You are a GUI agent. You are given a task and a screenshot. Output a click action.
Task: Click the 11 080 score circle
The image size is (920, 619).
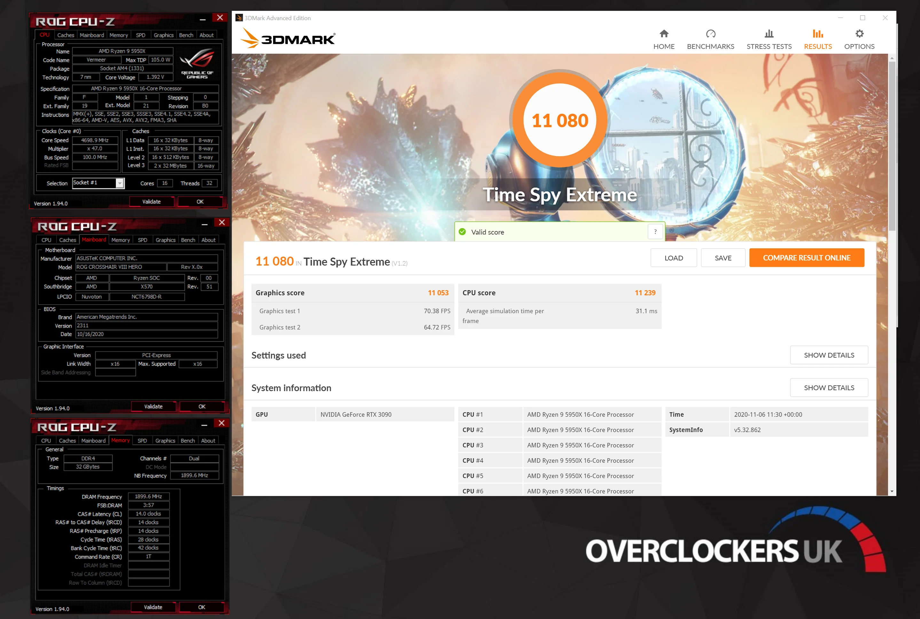tap(560, 120)
